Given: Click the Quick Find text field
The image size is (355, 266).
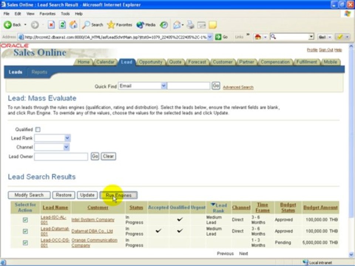Looking at the screenshot, I should (x=189, y=86).
